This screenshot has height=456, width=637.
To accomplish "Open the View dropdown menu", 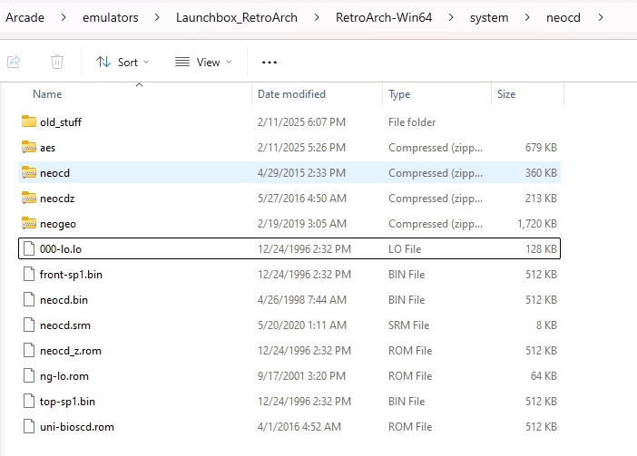I will click(203, 62).
